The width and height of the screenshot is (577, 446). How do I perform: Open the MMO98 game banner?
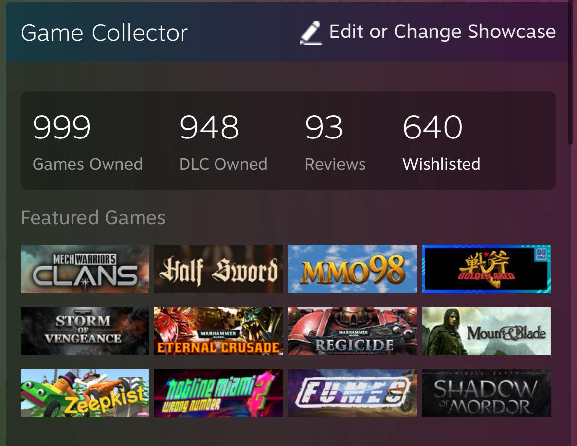(x=353, y=269)
